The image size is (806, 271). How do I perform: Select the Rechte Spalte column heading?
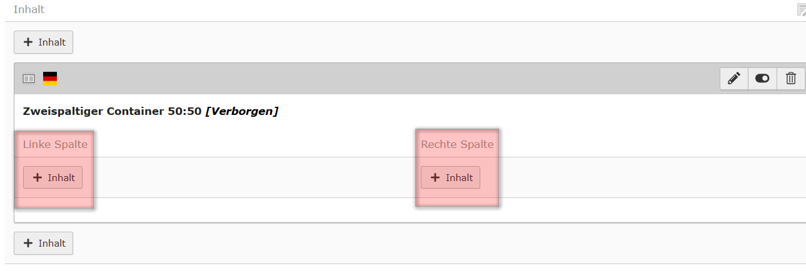(x=457, y=144)
